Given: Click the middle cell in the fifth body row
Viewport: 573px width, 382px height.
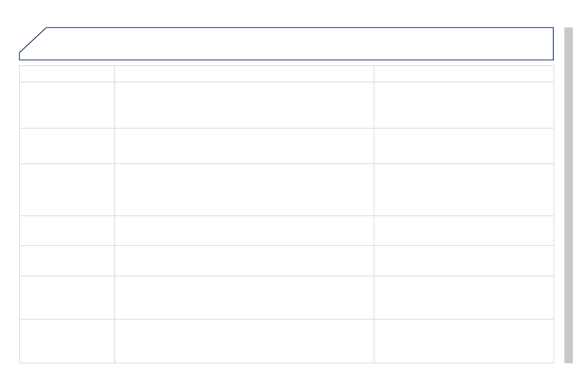Looking at the screenshot, I should pyautogui.click(x=244, y=260).
